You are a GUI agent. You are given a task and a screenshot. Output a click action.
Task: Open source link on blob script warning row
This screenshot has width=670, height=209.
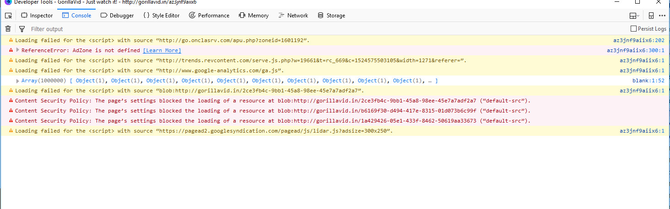click(642, 91)
